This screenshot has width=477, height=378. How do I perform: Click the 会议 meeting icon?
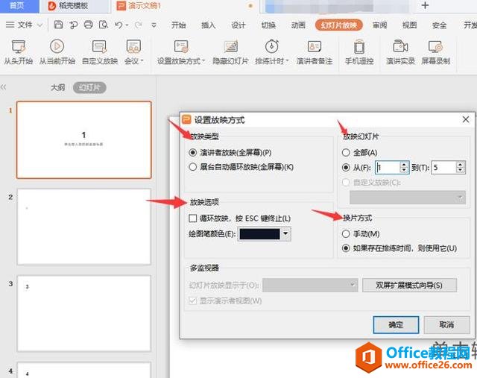133,46
